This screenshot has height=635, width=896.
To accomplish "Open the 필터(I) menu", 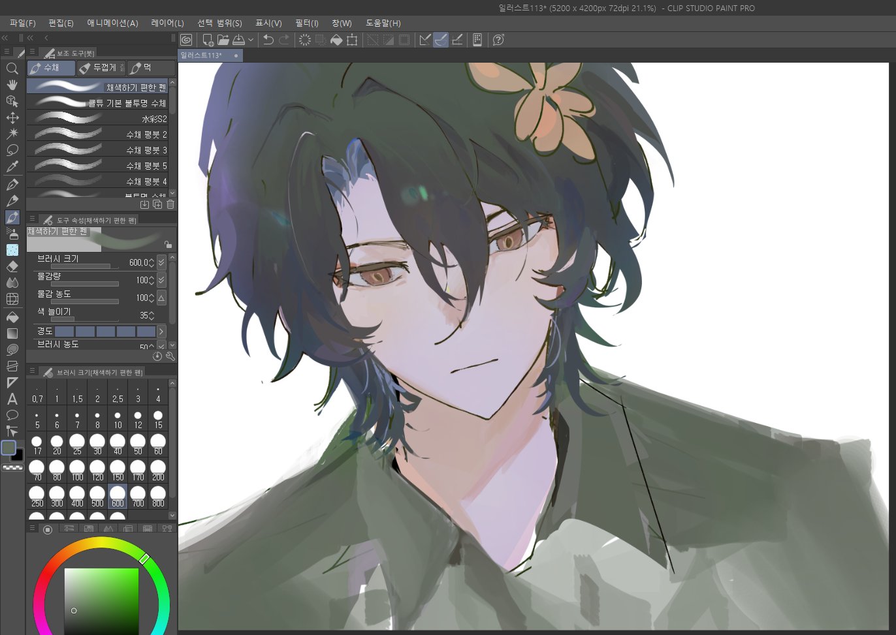I will (x=307, y=23).
